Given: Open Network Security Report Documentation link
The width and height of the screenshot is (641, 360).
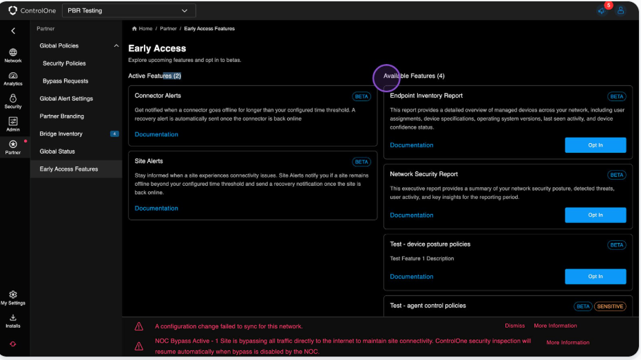Looking at the screenshot, I should (x=411, y=215).
